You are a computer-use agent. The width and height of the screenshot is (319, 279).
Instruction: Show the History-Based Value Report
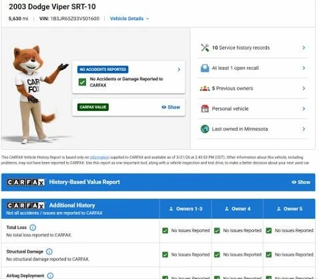301,182
